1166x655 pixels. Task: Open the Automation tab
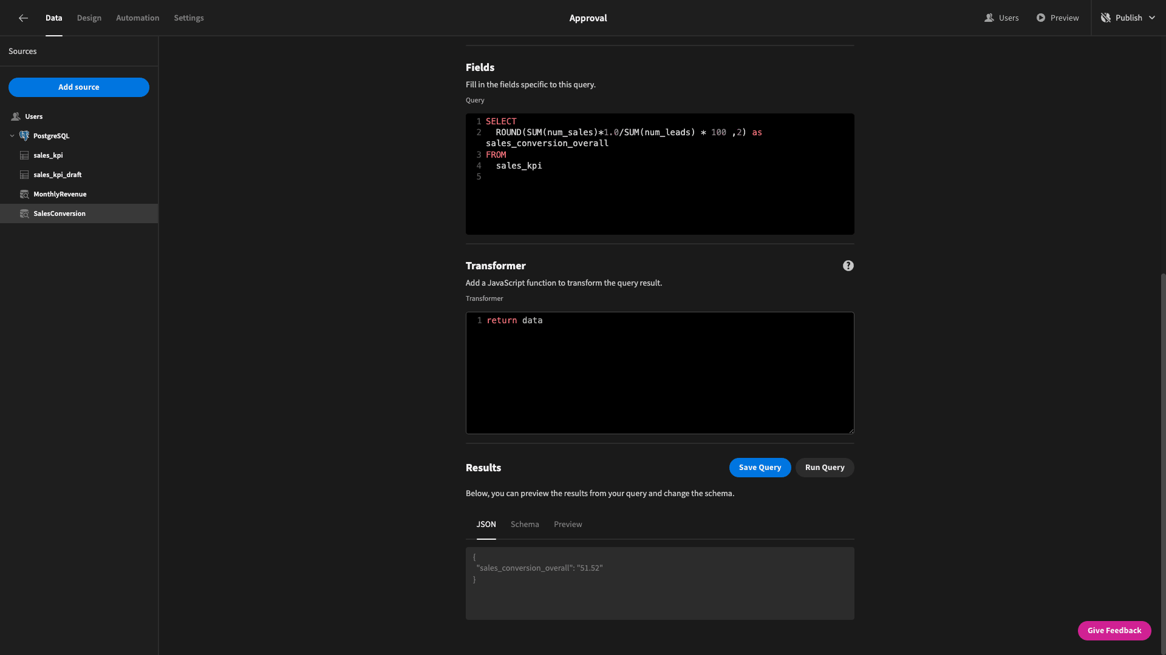138,18
